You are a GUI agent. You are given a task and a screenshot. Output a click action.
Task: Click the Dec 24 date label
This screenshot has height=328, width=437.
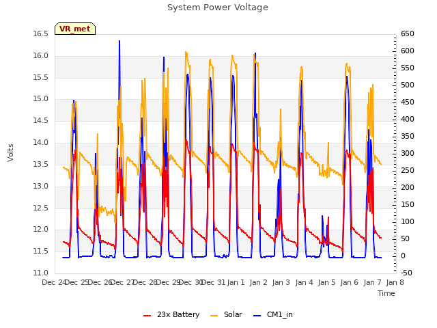53,282
